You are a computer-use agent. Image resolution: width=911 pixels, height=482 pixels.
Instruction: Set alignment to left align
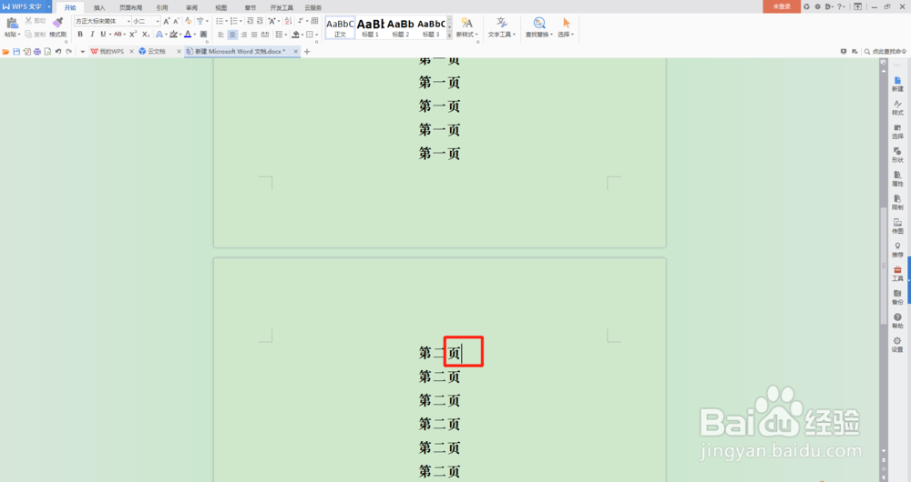tap(221, 35)
